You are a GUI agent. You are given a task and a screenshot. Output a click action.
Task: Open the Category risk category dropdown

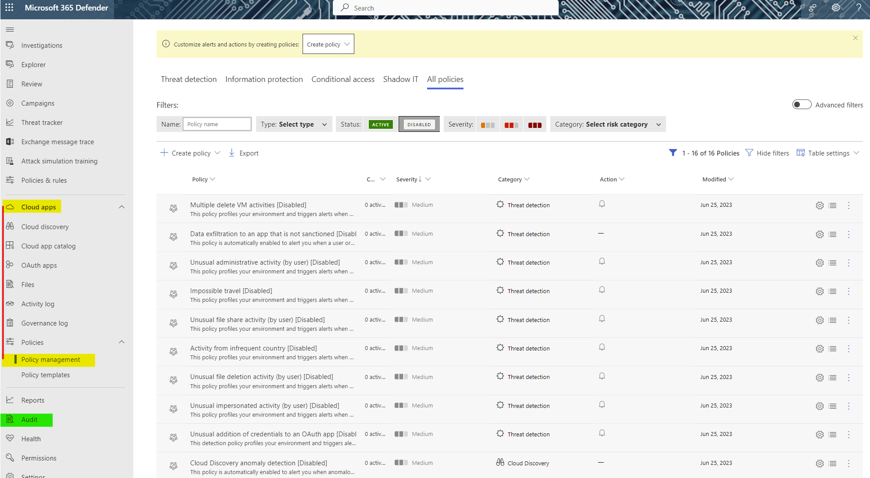point(607,124)
